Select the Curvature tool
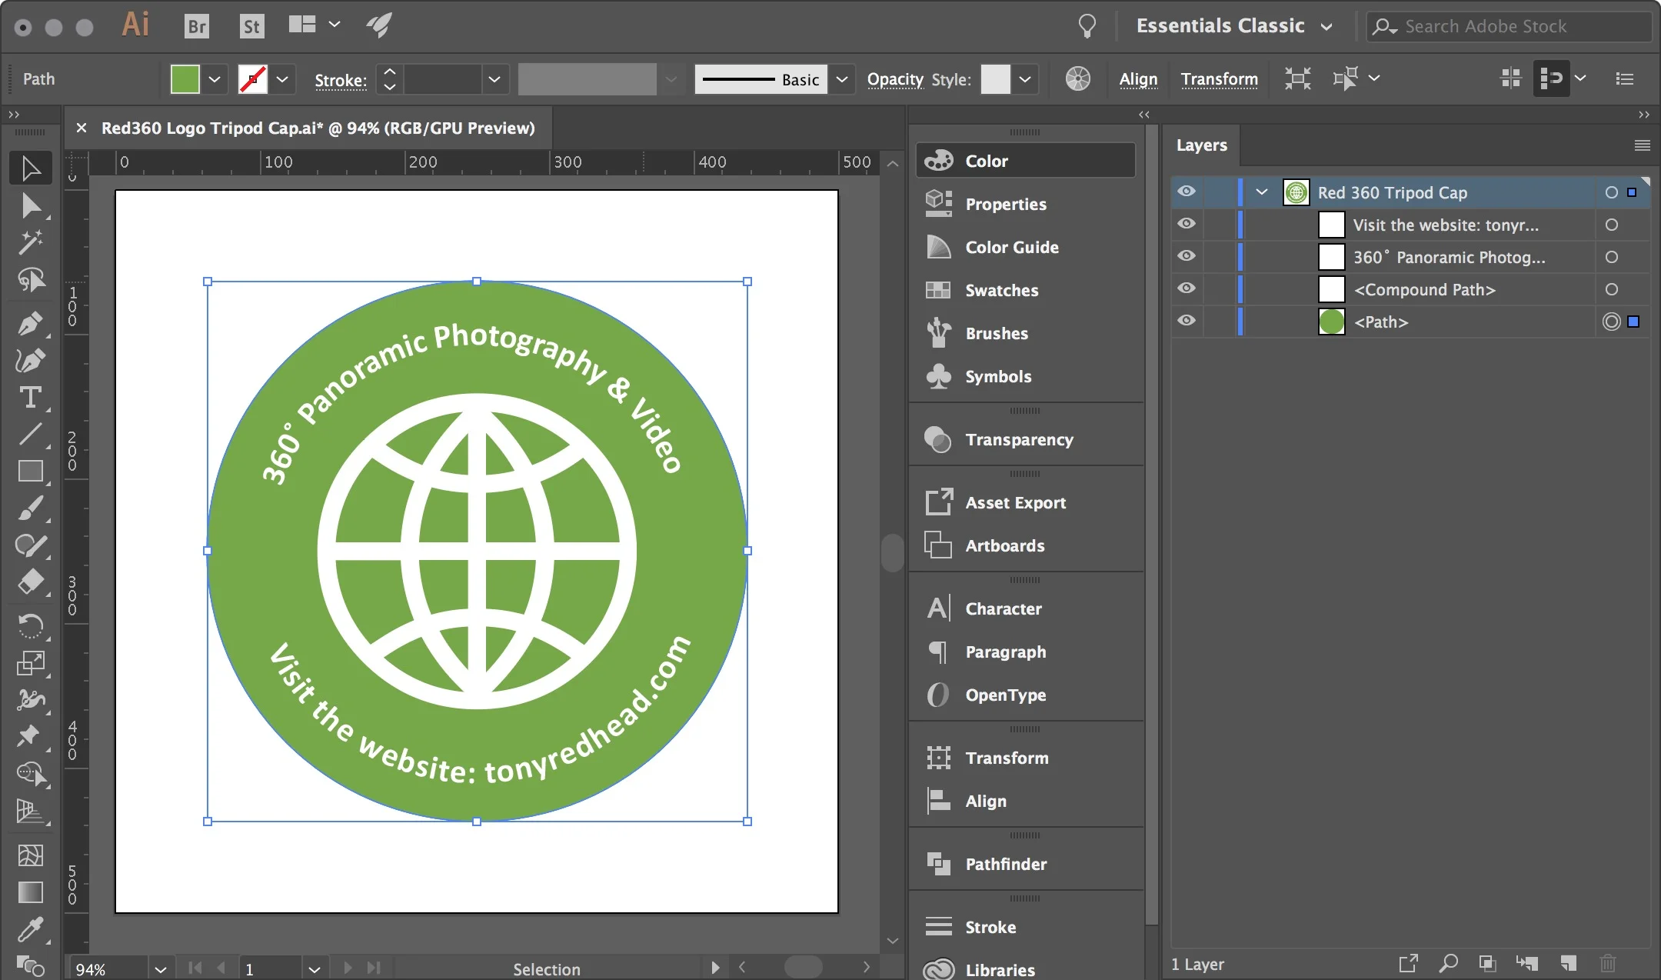The image size is (1661, 980). click(31, 360)
